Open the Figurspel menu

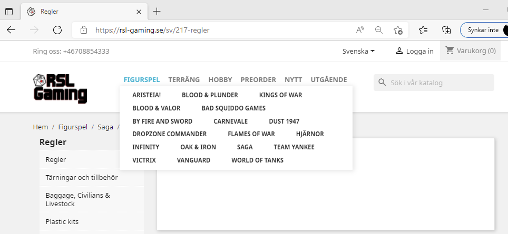pyautogui.click(x=142, y=79)
